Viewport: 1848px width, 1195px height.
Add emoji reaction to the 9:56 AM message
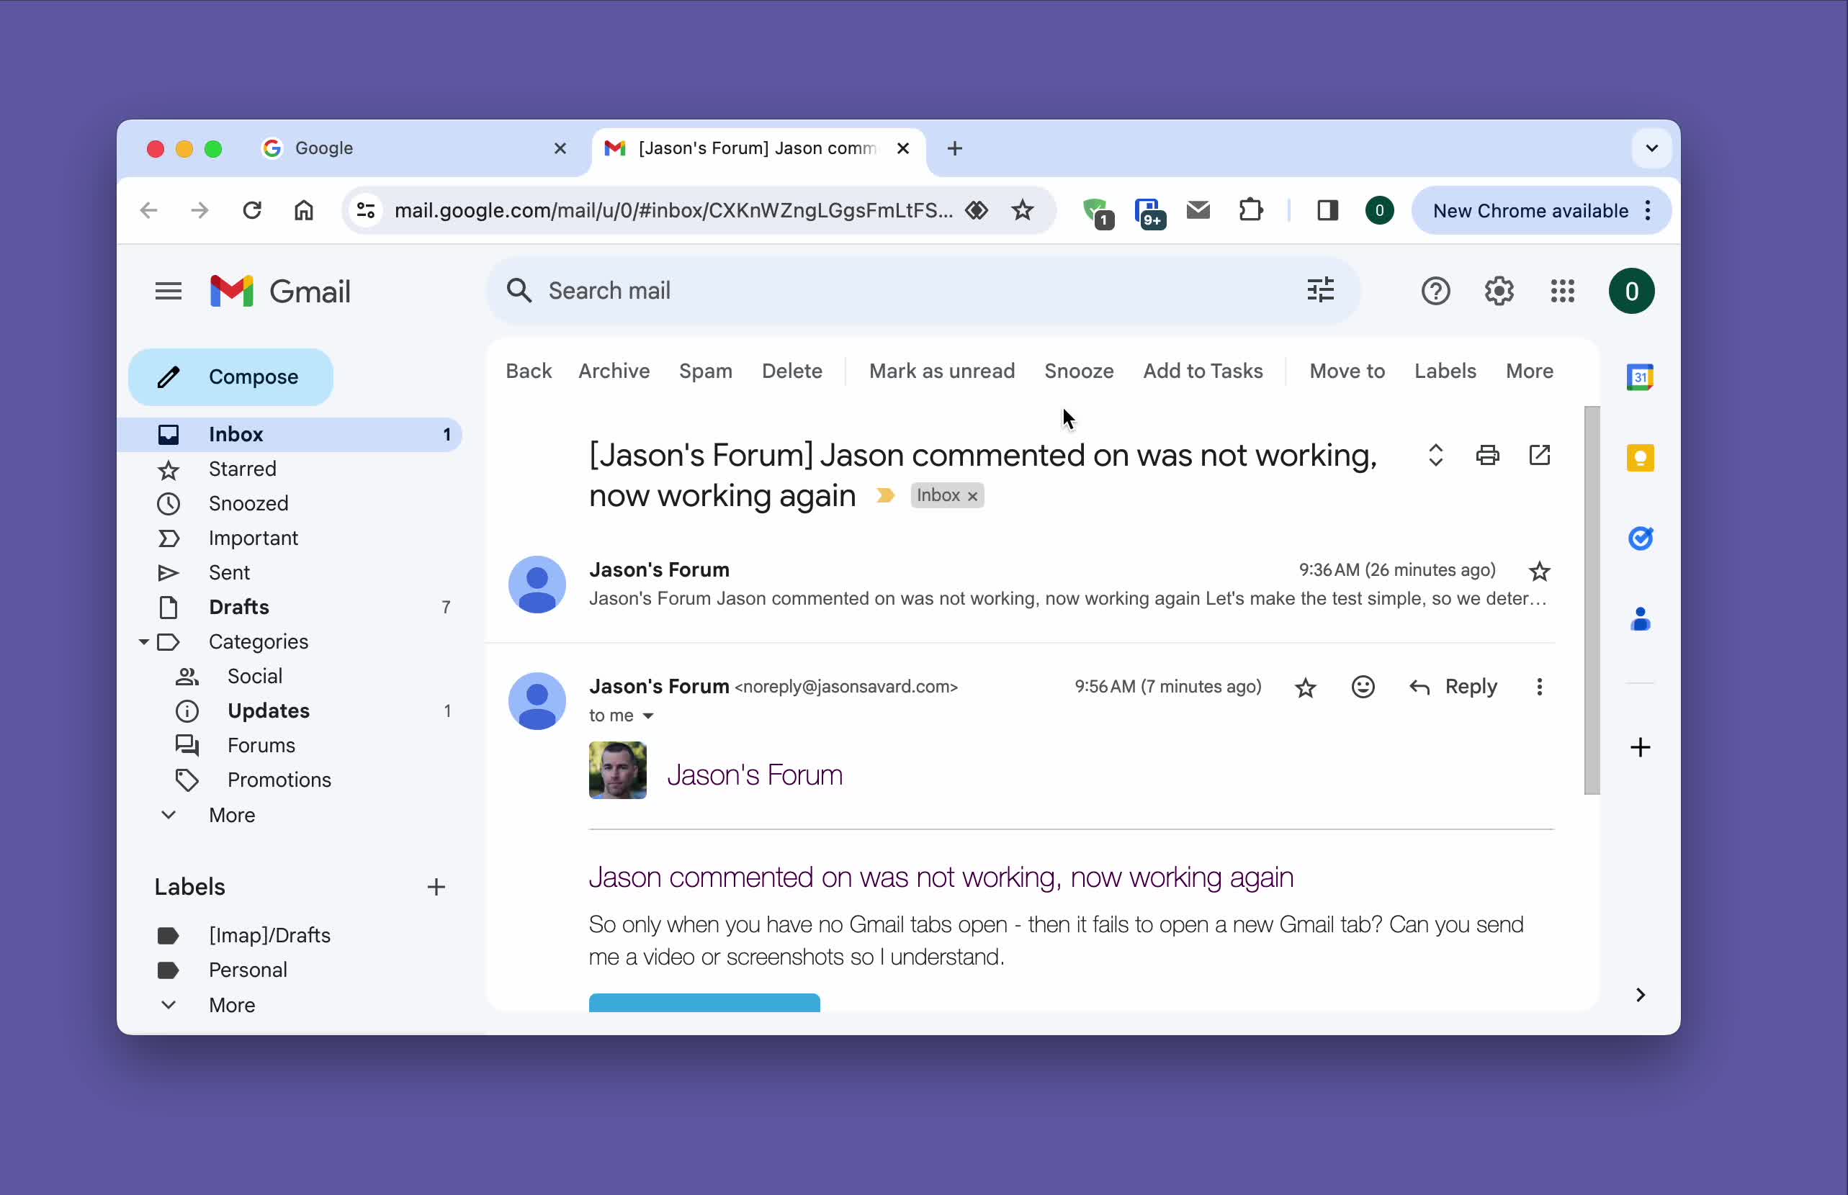click(1363, 687)
